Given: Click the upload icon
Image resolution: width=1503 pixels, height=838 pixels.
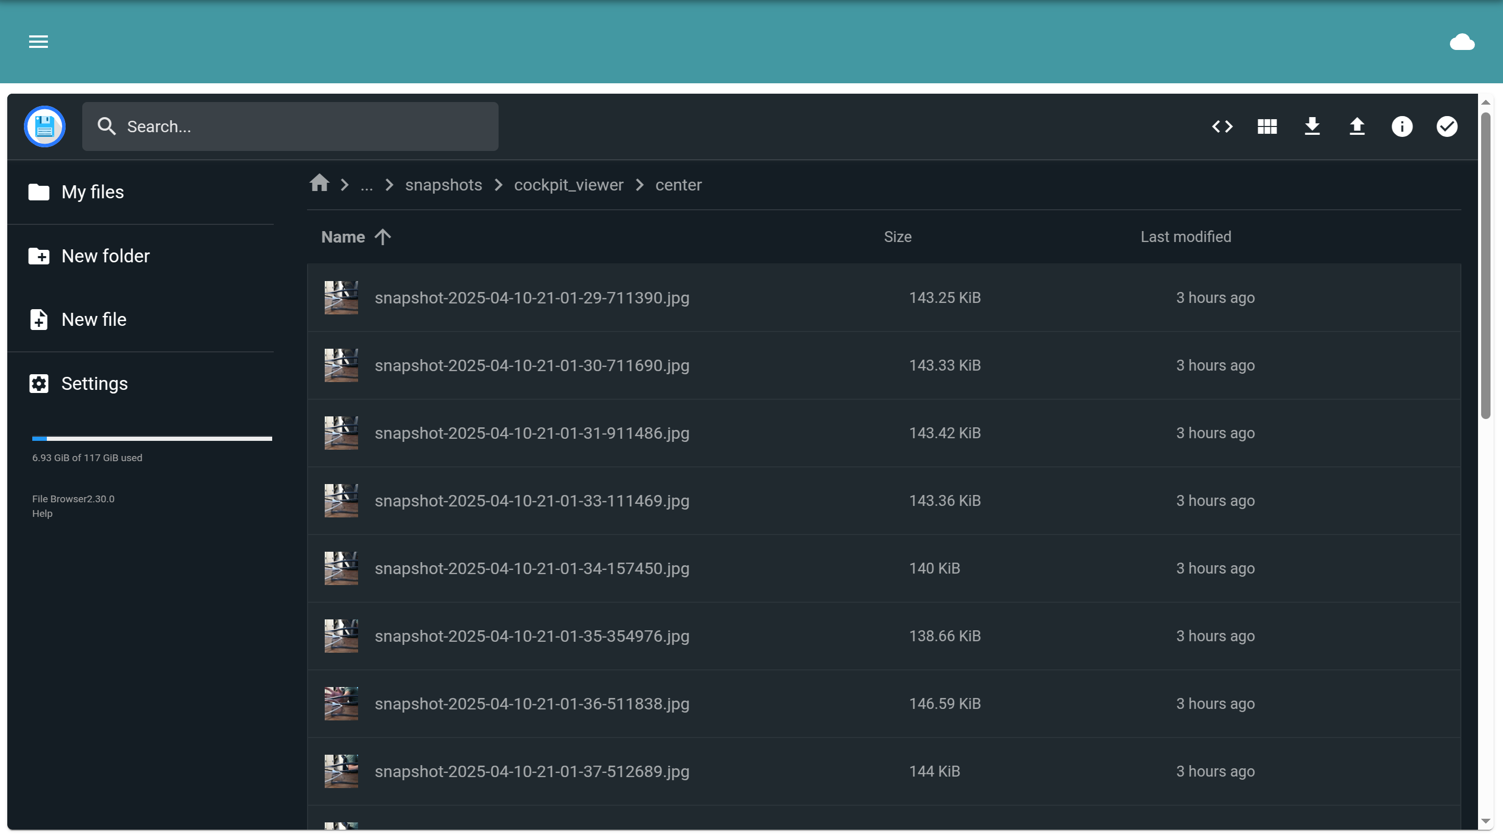Looking at the screenshot, I should coord(1357,126).
